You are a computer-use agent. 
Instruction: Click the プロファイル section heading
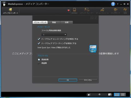pos(43,56)
